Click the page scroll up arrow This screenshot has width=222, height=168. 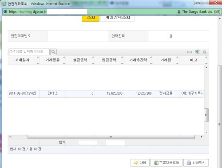point(220,19)
